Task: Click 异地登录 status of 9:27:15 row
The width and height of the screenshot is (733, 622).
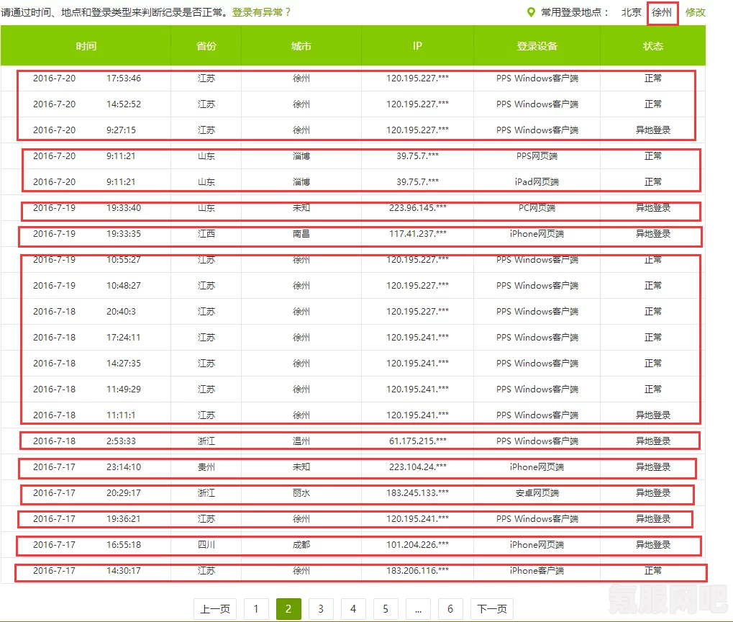Action: coord(653,130)
